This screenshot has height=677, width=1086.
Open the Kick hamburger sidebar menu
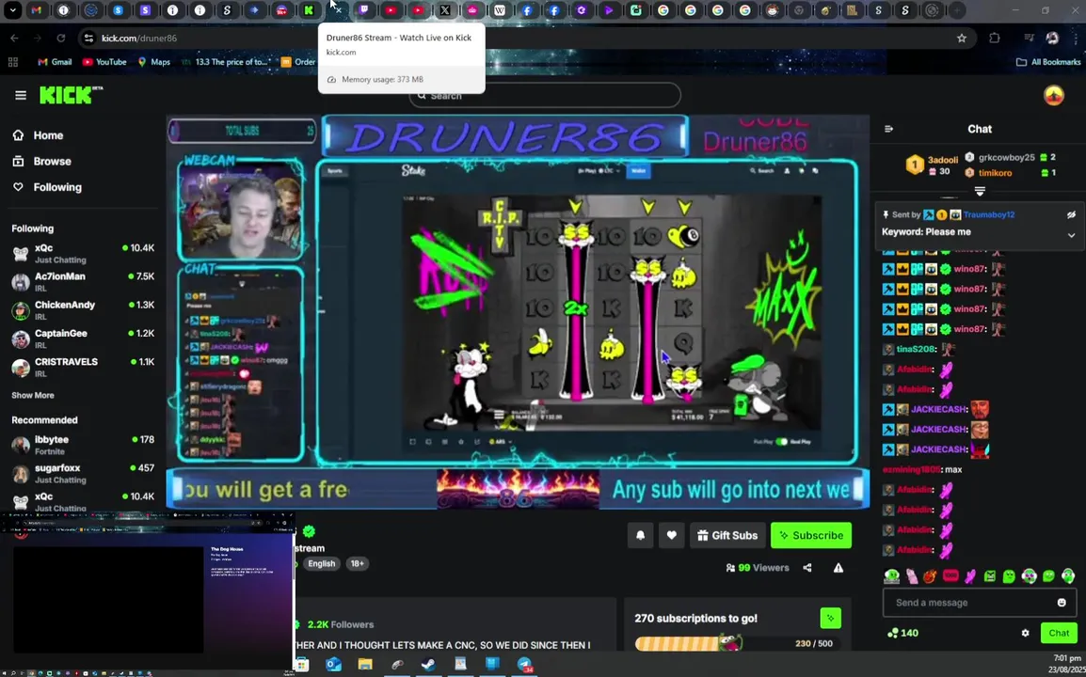pos(20,95)
